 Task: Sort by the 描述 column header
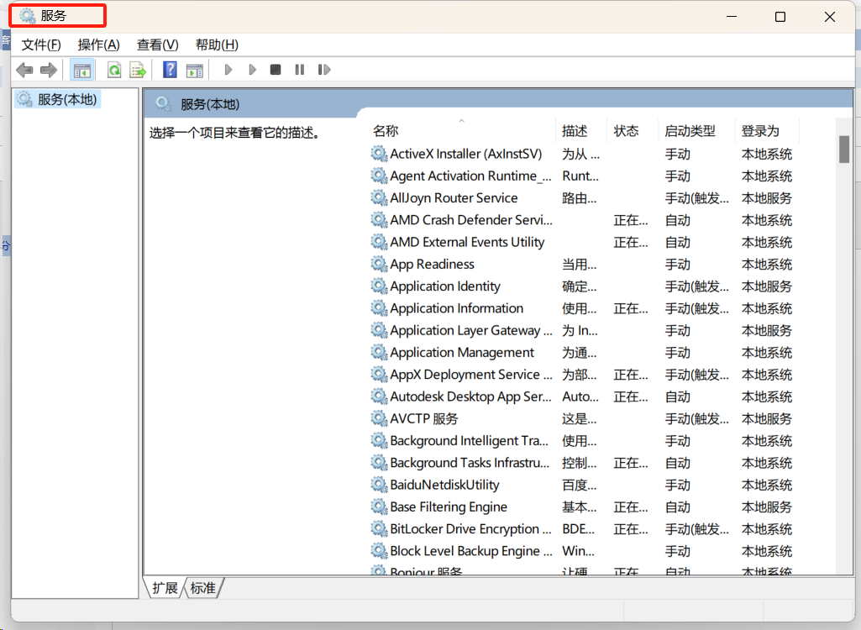pyautogui.click(x=580, y=131)
